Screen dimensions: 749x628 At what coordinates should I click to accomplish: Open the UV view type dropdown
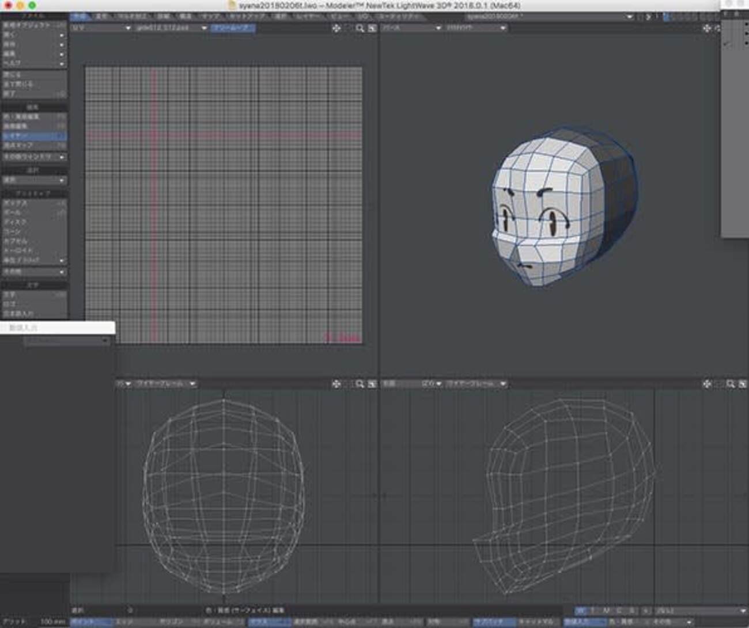[101, 28]
